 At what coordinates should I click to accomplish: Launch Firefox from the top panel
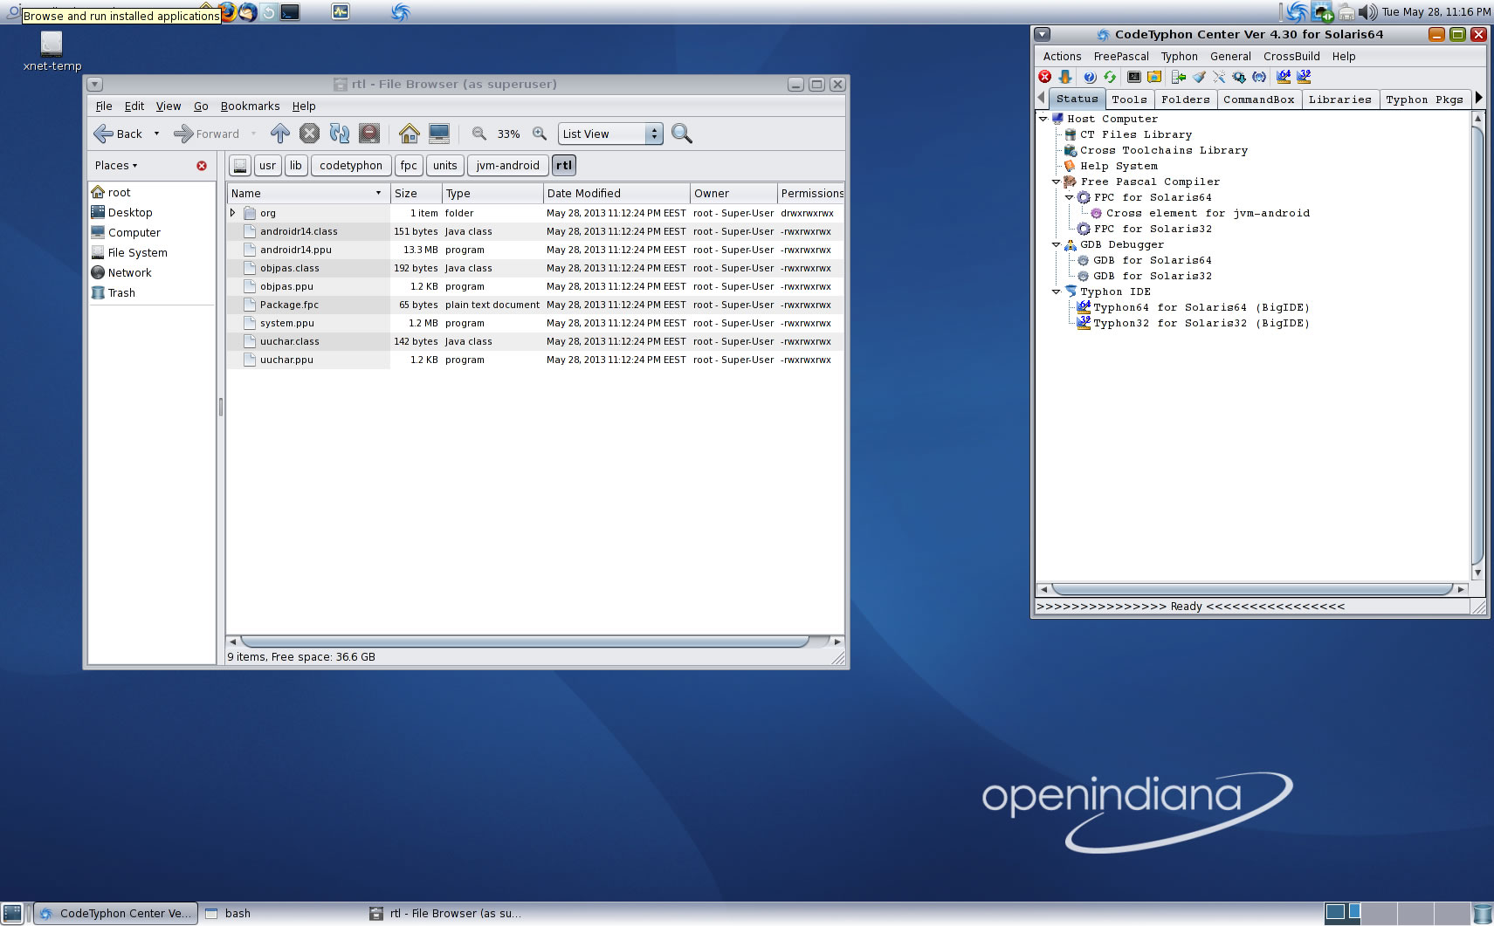pyautogui.click(x=228, y=12)
